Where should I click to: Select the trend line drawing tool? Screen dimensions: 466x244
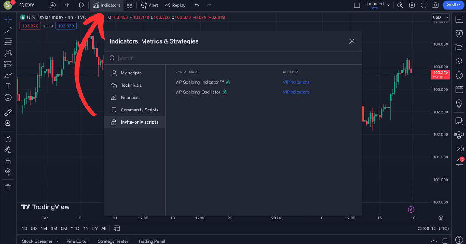coord(8,31)
